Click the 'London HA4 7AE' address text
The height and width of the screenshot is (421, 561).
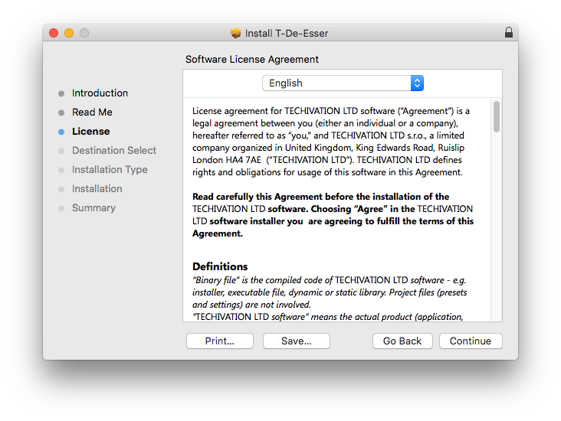click(x=227, y=160)
